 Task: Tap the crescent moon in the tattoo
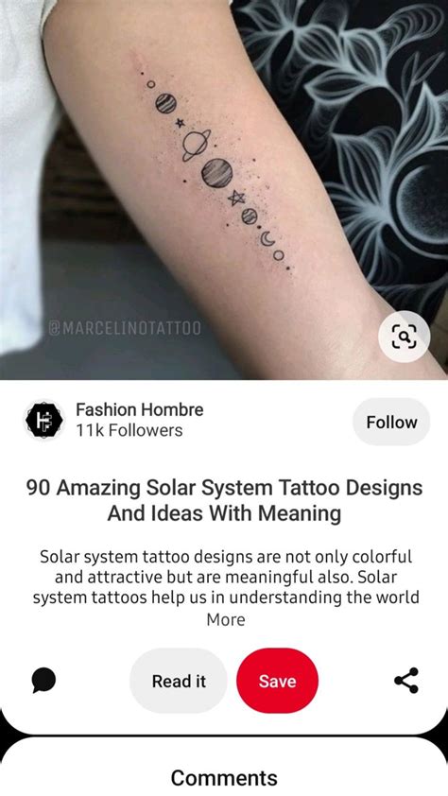pos(267,237)
